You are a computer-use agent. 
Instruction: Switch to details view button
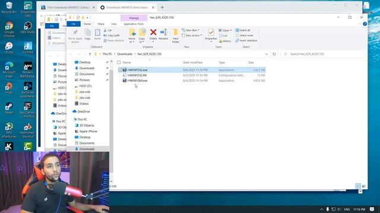[x=358, y=186]
